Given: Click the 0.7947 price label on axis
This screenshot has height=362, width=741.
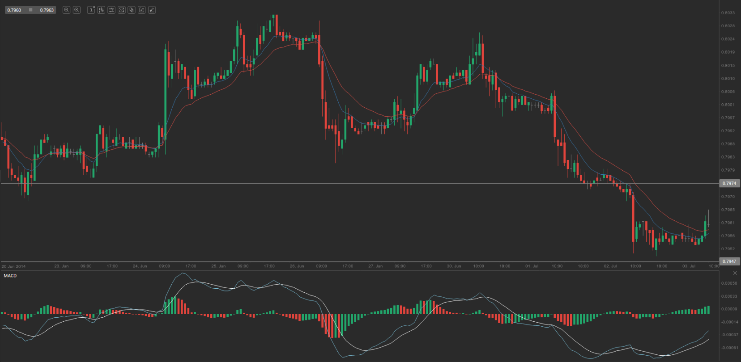Looking at the screenshot, I should coord(729,261).
